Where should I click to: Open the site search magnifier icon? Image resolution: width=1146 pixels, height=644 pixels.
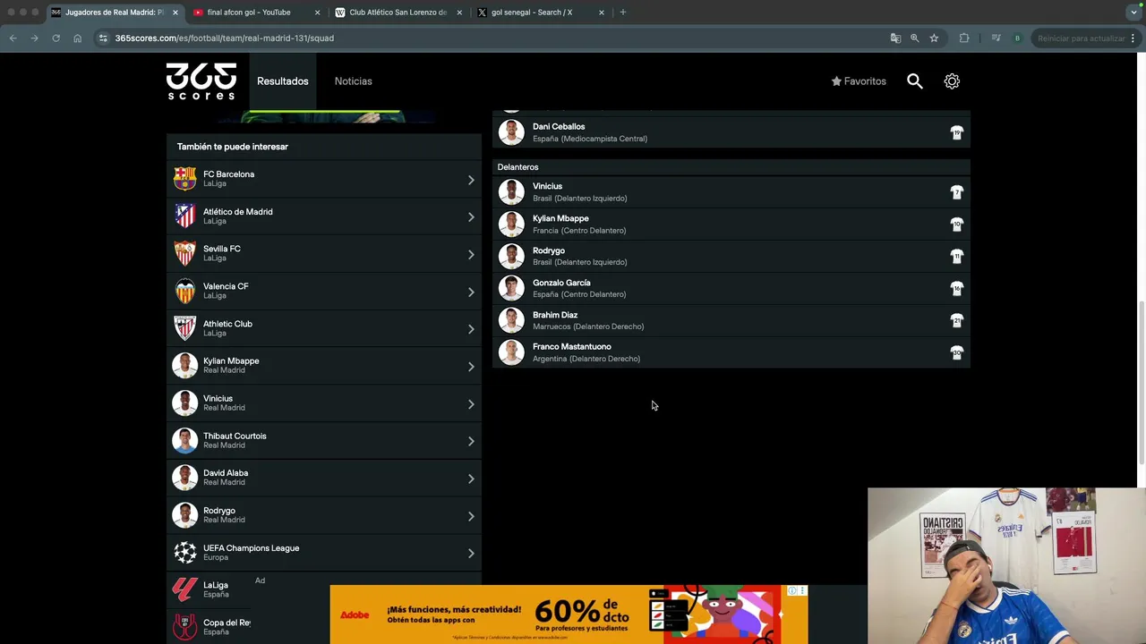[x=914, y=81]
